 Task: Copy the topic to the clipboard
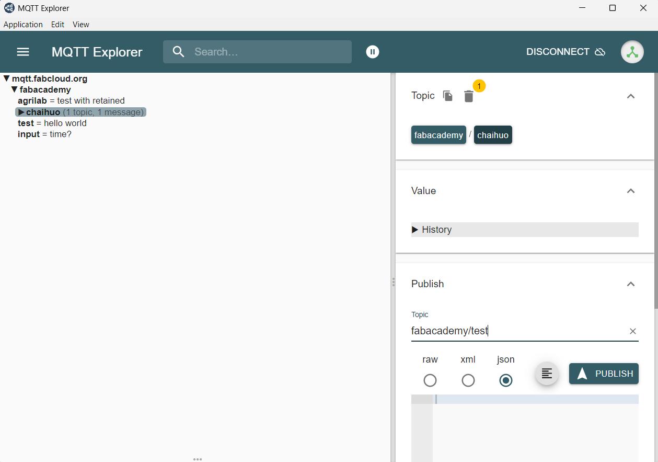tap(448, 96)
